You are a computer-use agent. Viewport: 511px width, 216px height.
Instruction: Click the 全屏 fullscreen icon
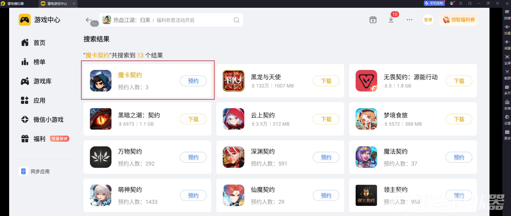[507, 57]
